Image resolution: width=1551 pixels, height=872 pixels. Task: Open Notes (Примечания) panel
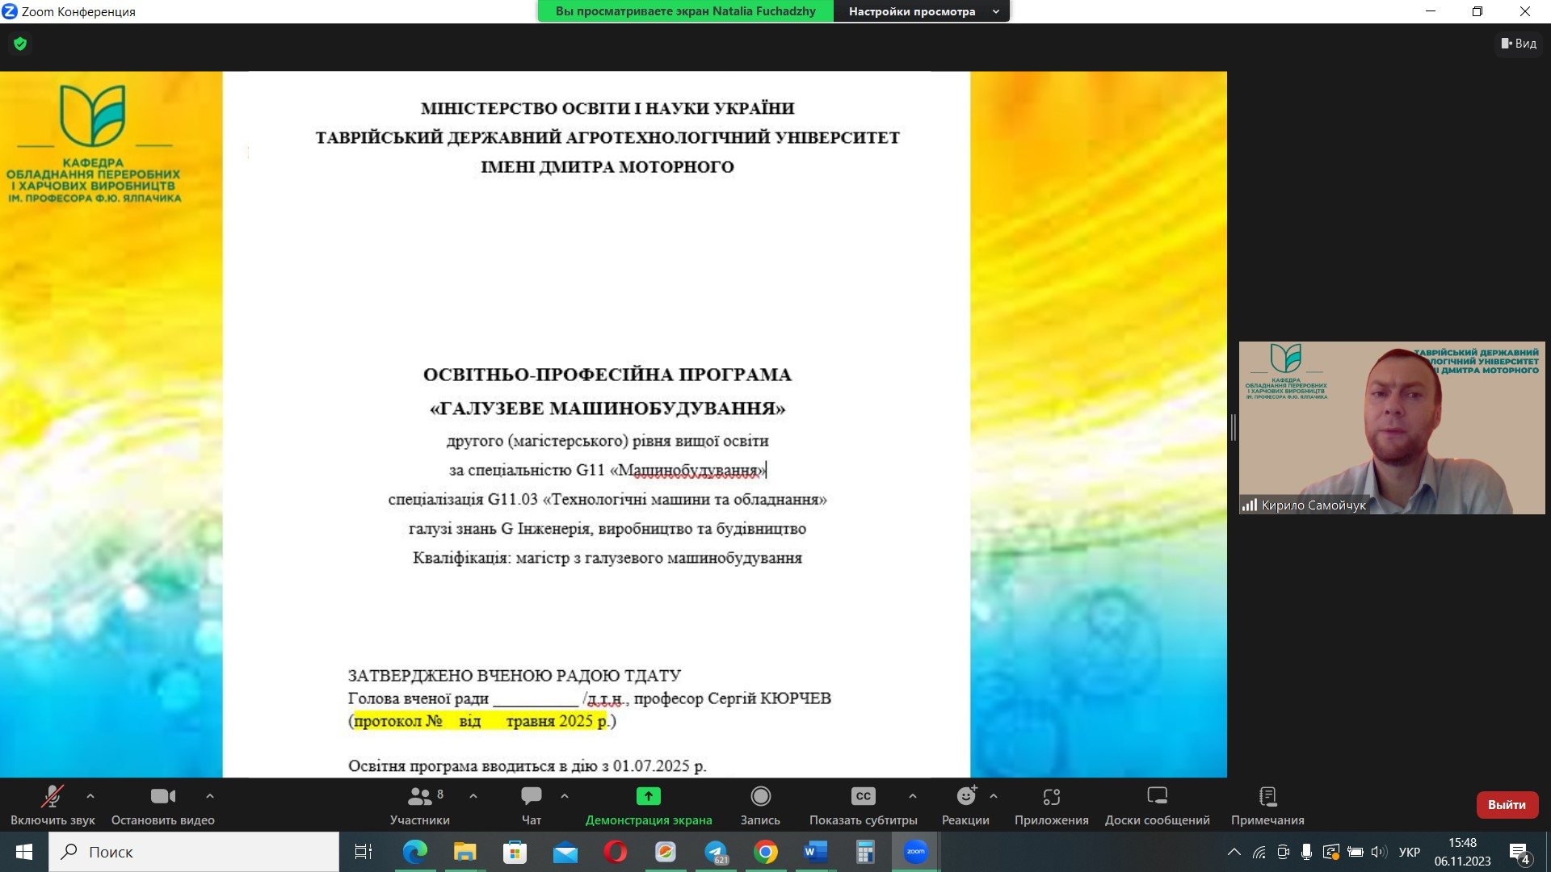point(1267,805)
